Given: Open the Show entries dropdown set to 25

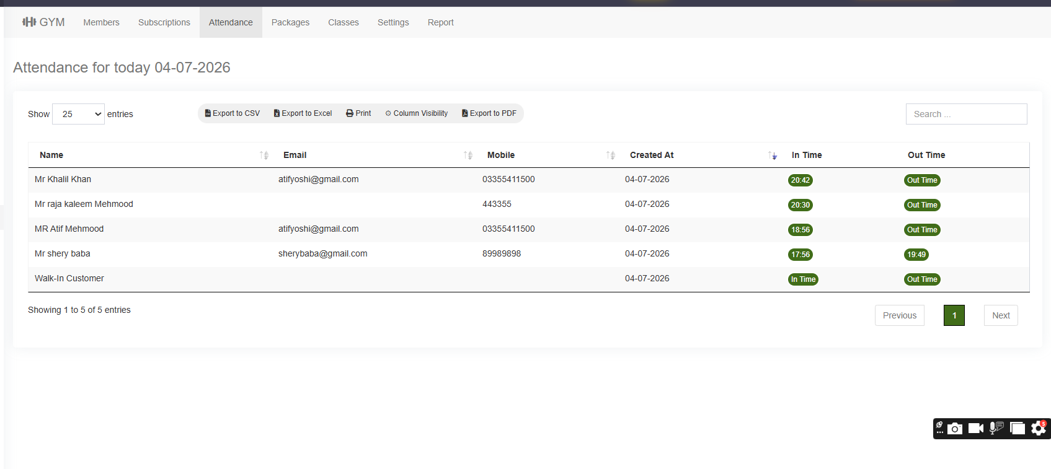Looking at the screenshot, I should (x=78, y=114).
